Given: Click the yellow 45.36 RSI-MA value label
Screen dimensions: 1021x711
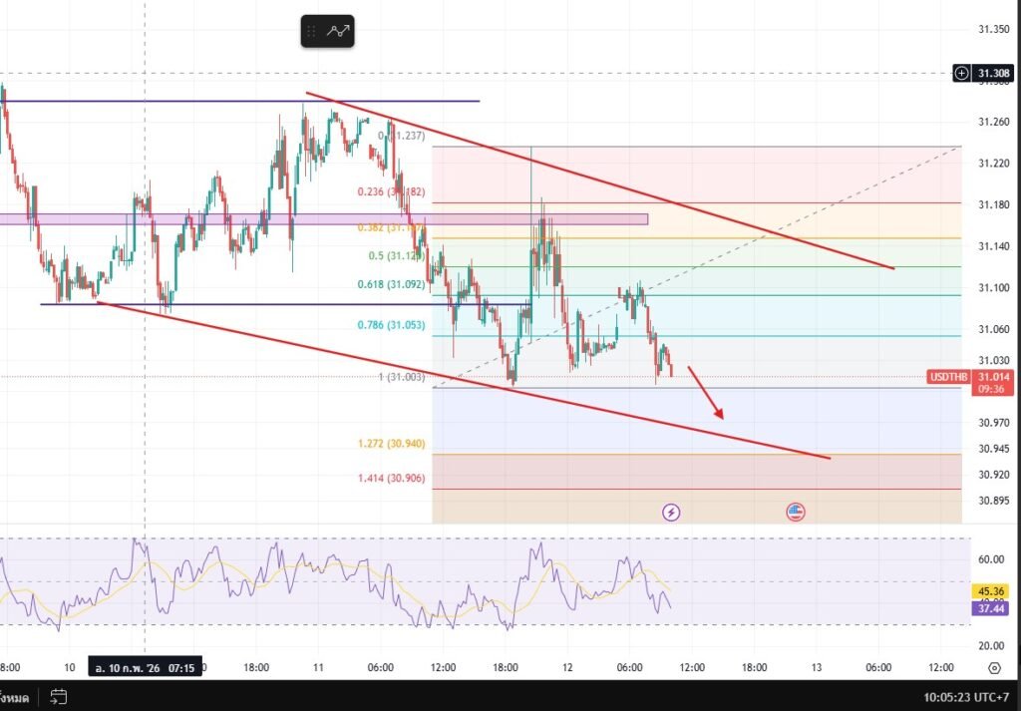Looking at the screenshot, I should click(x=993, y=589).
